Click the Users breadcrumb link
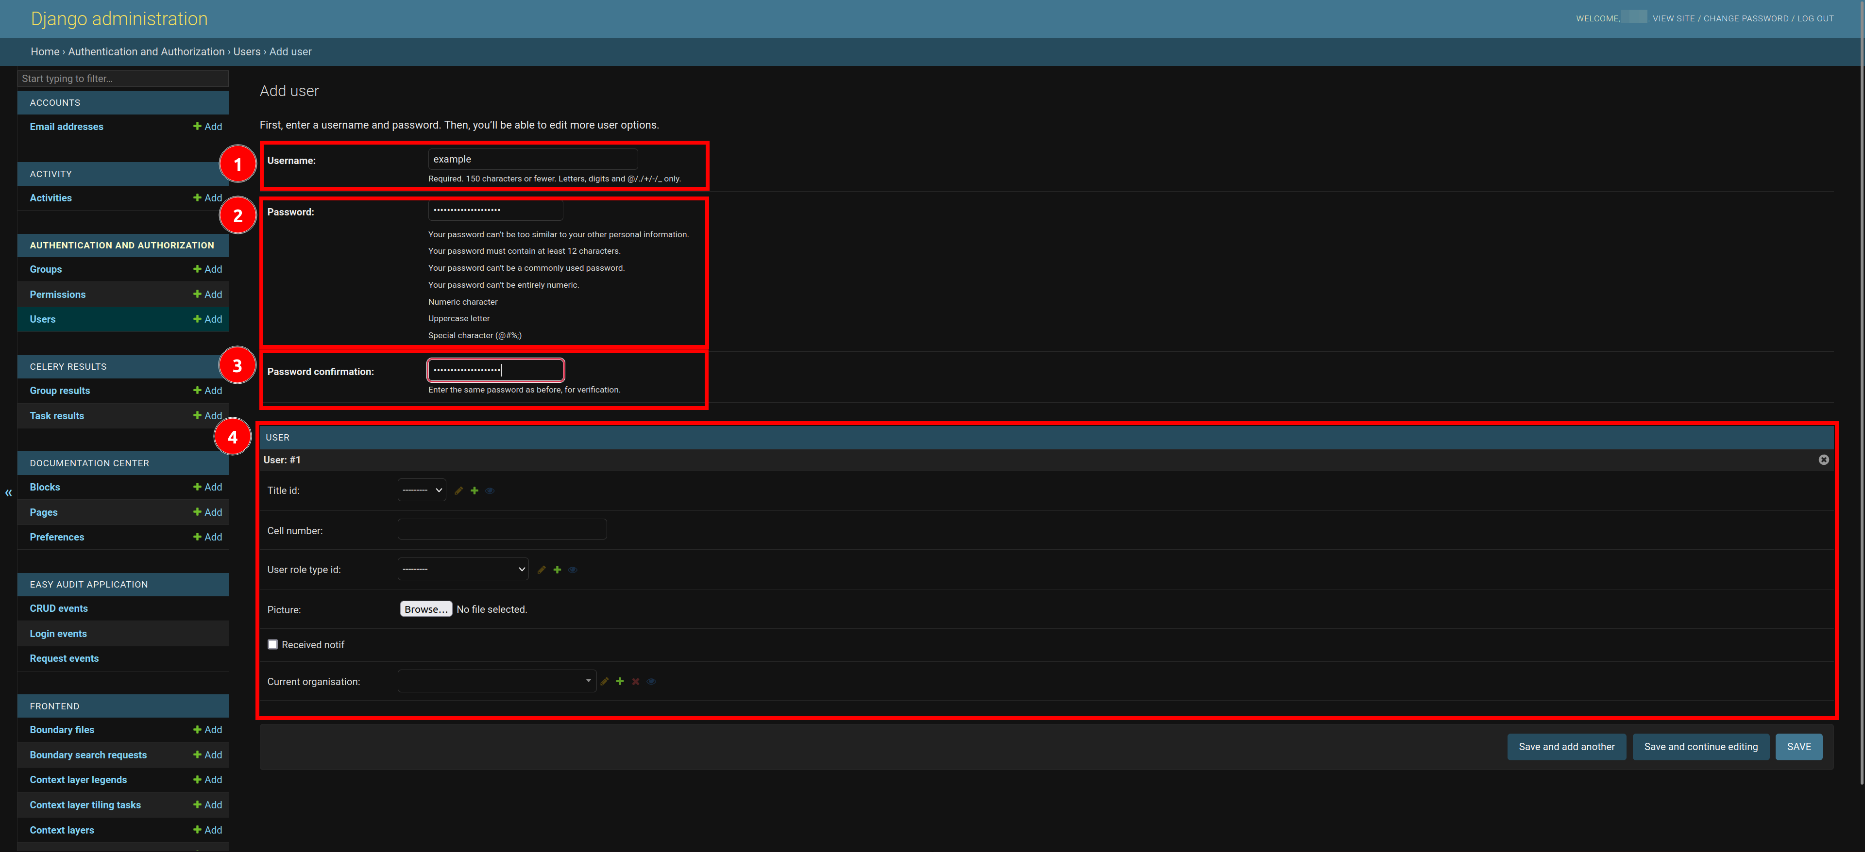Screen dimensions: 1865x852 coord(246,52)
